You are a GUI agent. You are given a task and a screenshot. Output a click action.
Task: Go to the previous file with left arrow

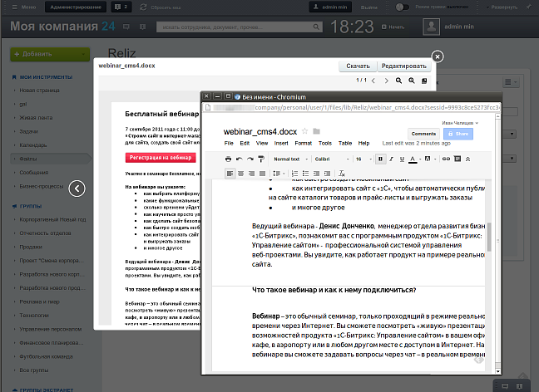[x=77, y=189]
